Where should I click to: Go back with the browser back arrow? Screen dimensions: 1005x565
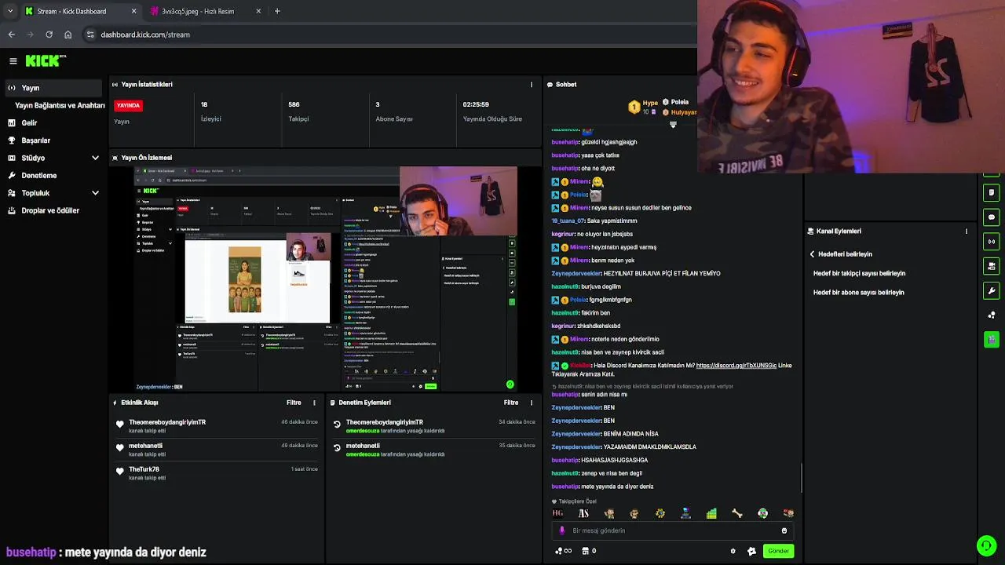tap(11, 35)
